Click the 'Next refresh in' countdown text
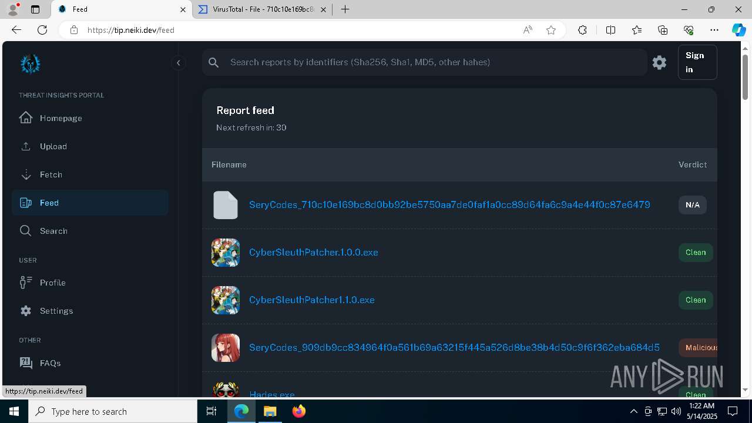The width and height of the screenshot is (752, 423). (251, 127)
